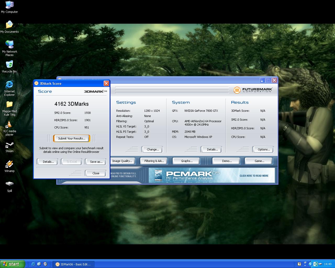Screen dimensions: 335x268
Task: Click Image Quality button
Action: click(122, 161)
